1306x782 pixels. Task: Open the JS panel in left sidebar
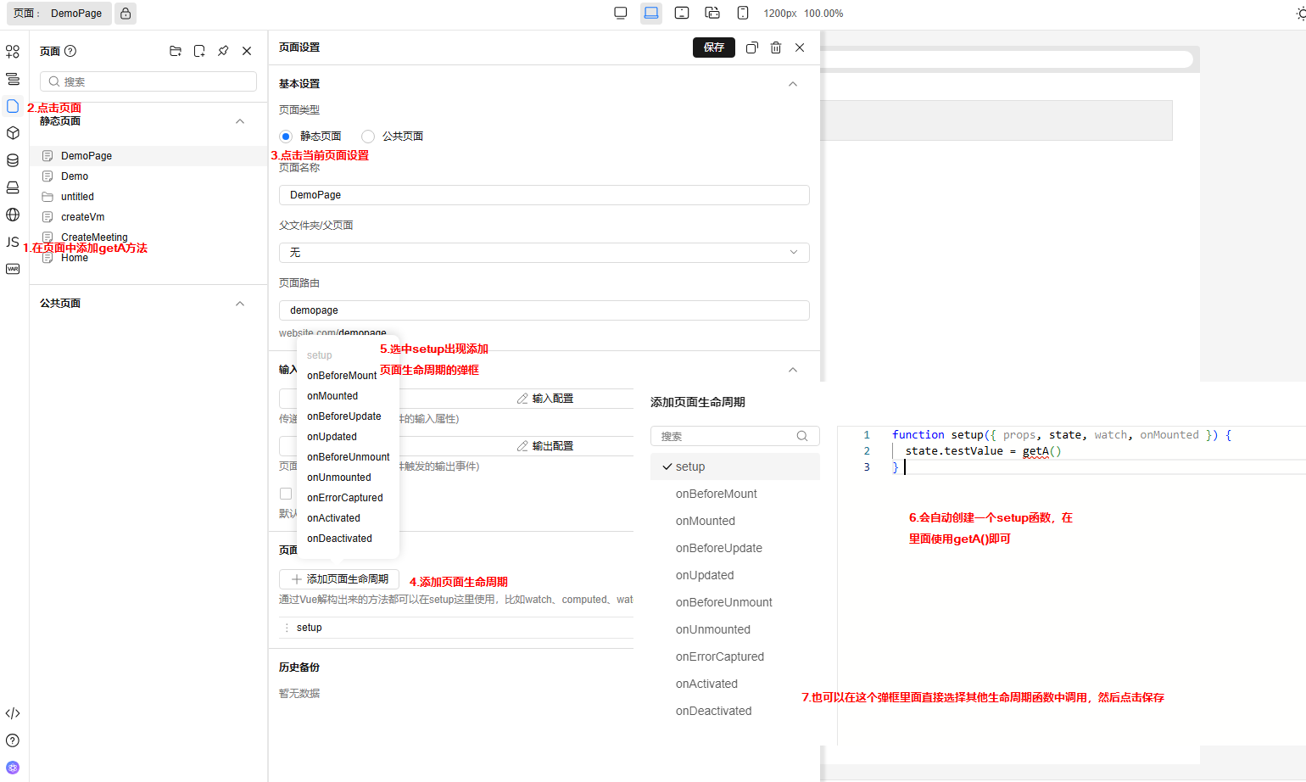[x=13, y=242]
